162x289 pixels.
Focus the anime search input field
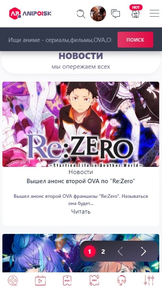click(60, 40)
